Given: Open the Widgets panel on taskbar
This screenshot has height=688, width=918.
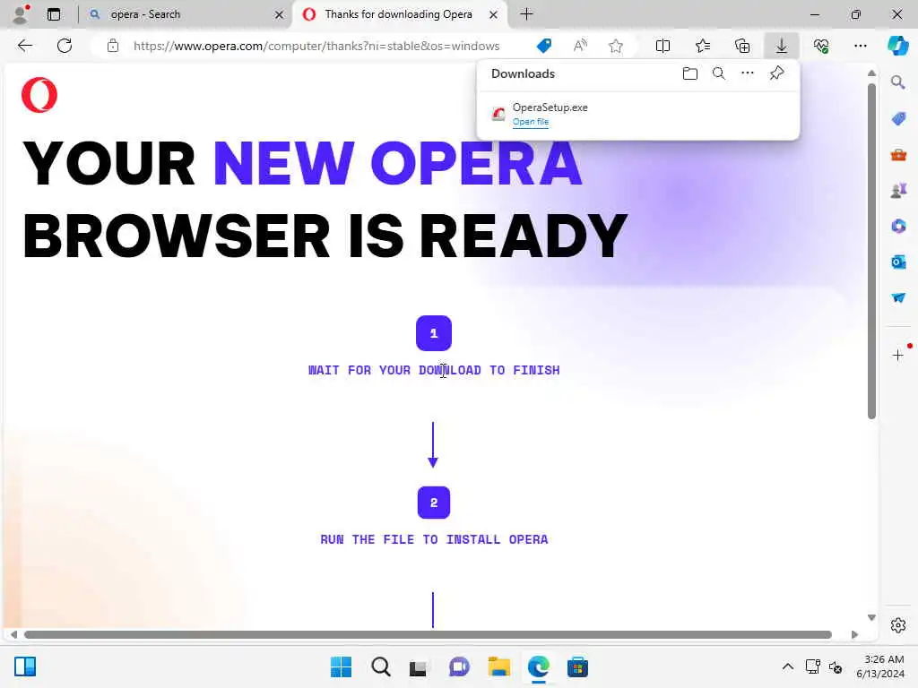Looking at the screenshot, I should tap(25, 666).
